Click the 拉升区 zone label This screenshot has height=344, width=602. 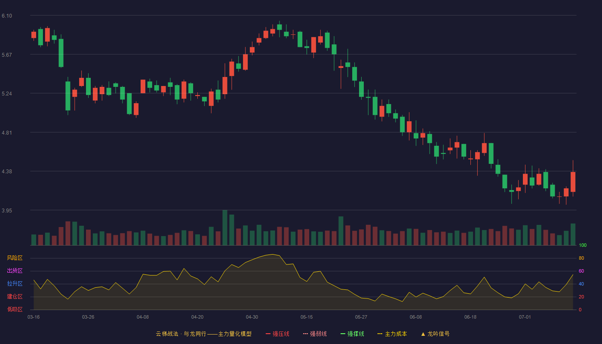pos(15,284)
